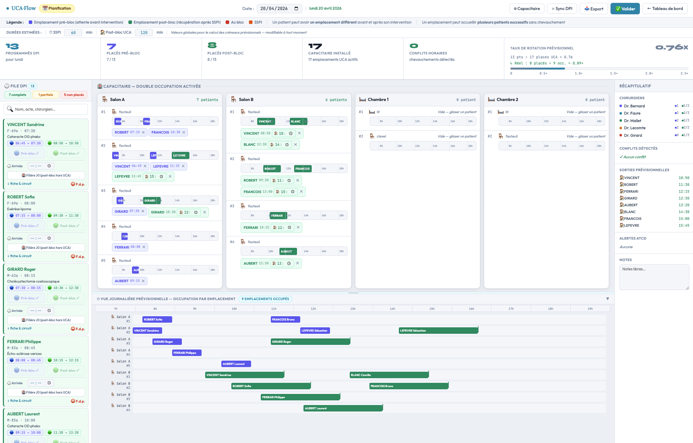Collapse the Vue journalière prévisionnelle panel

pos(608,299)
